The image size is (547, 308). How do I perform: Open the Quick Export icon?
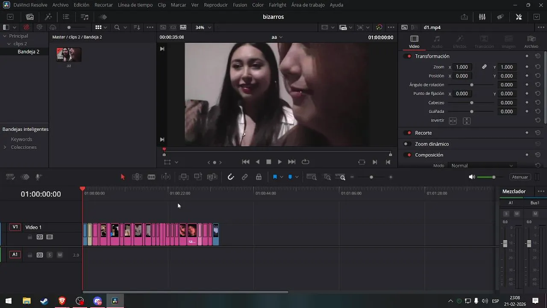464,17
